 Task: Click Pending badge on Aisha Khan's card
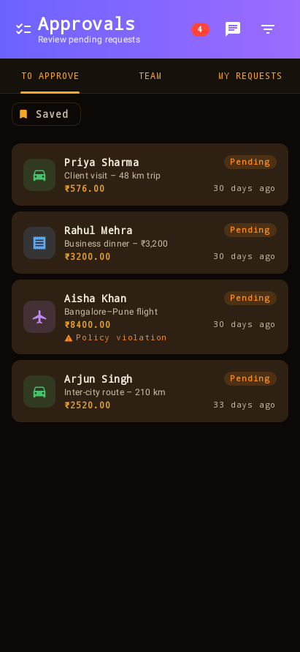250,298
